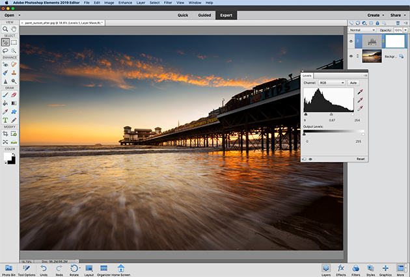
Task: Select the Blur tool
Action: point(5,81)
